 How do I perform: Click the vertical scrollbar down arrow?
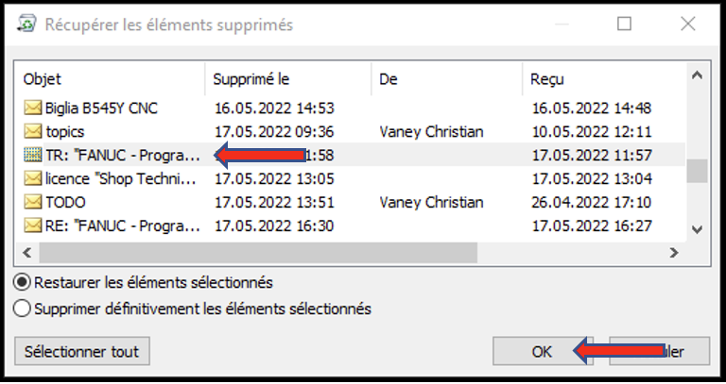698,229
